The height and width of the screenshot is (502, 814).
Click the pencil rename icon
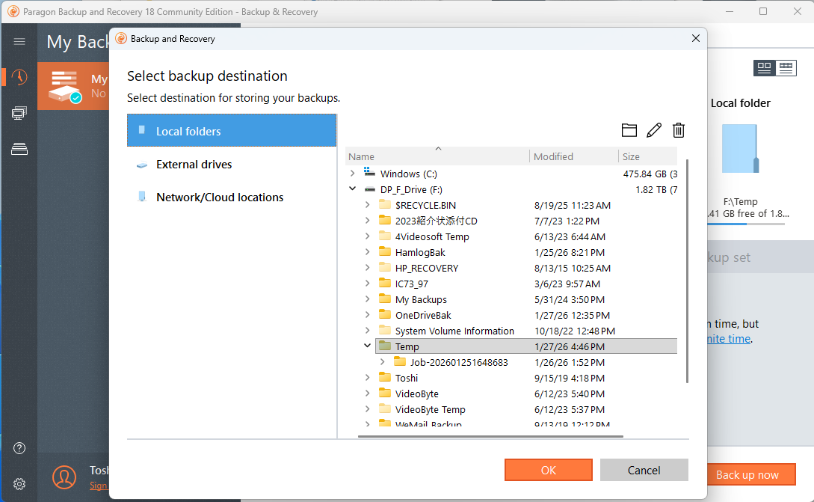click(x=654, y=130)
